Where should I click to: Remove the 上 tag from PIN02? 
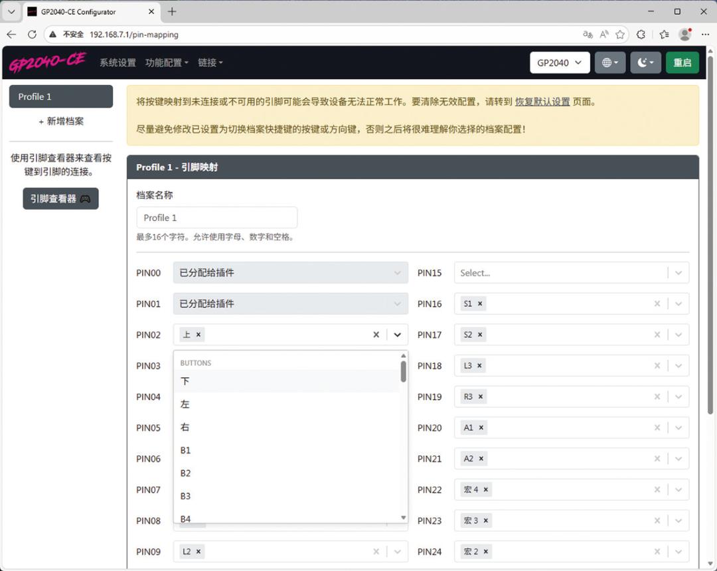tap(199, 335)
